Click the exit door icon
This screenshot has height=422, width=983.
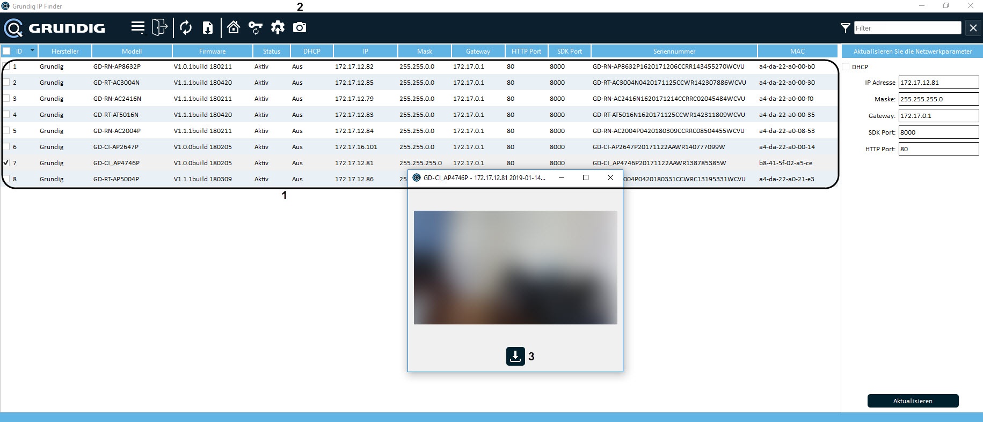(x=159, y=27)
